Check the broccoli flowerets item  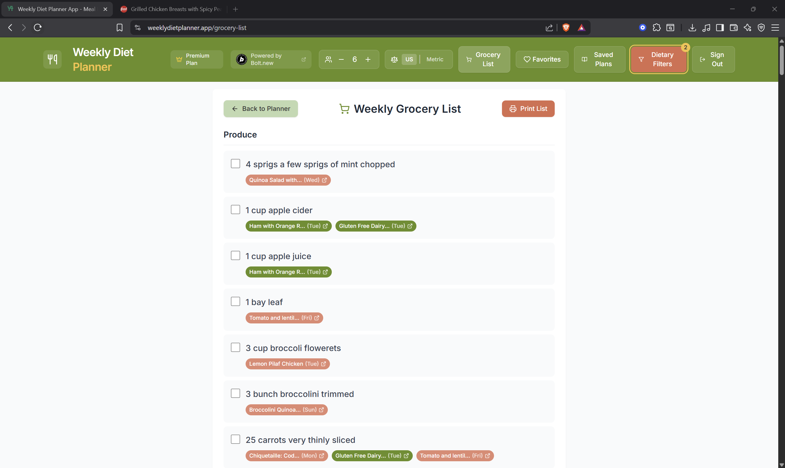click(235, 347)
